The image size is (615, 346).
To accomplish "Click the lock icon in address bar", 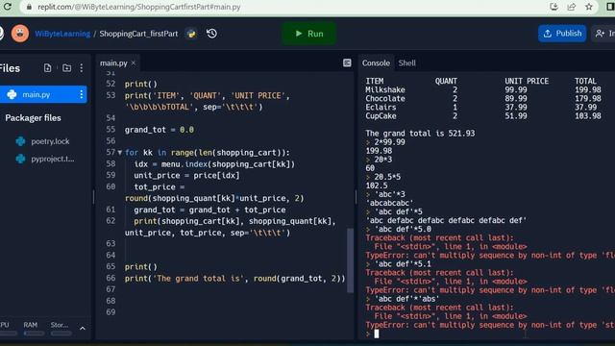I will click(29, 7).
